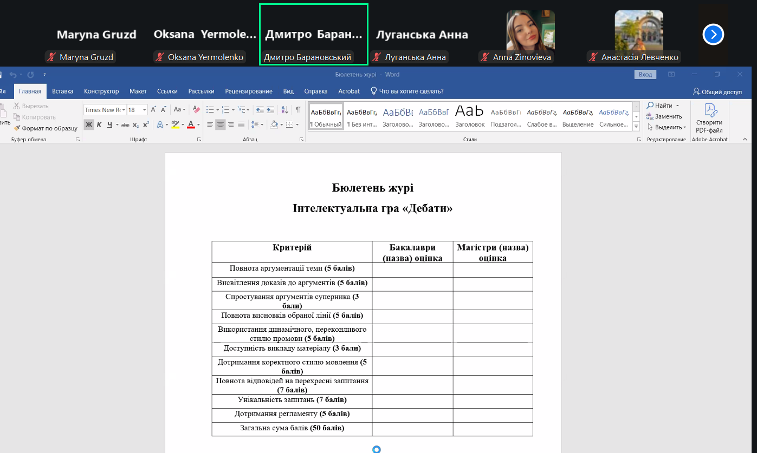The width and height of the screenshot is (757, 453).
Task: Justify text alignment icon
Action: coord(241,124)
